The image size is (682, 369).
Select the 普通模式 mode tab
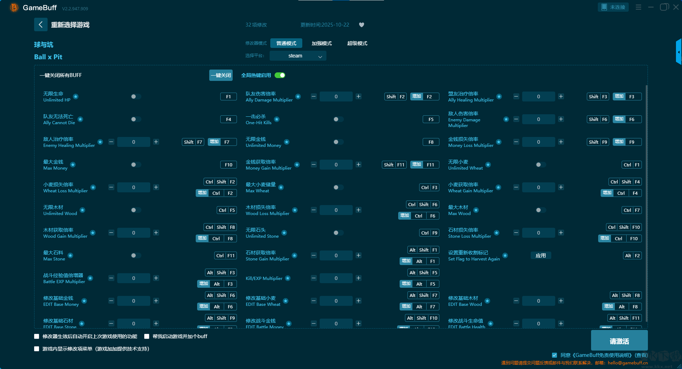(286, 43)
